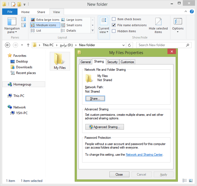Switch to General tab in Properties

tap(86, 62)
